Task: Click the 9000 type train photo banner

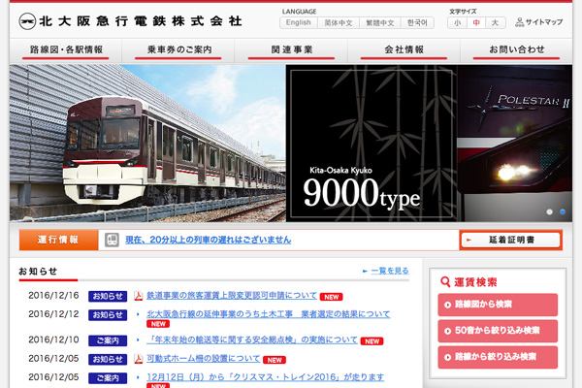Action: point(147,144)
